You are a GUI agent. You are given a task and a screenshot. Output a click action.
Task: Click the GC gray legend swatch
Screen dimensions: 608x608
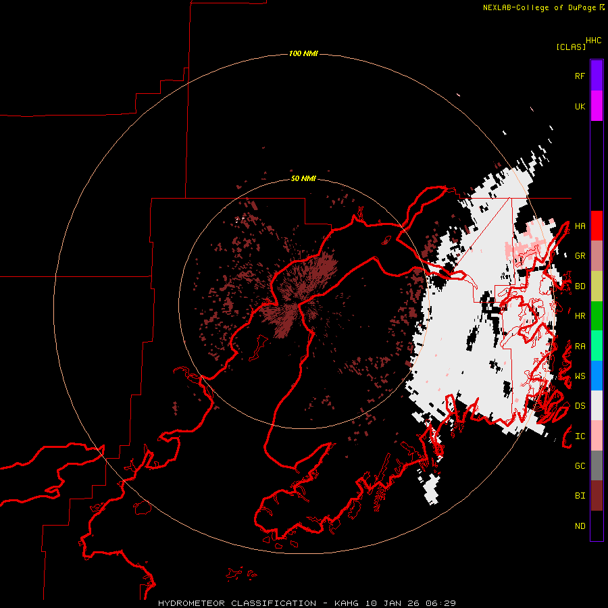597,465
